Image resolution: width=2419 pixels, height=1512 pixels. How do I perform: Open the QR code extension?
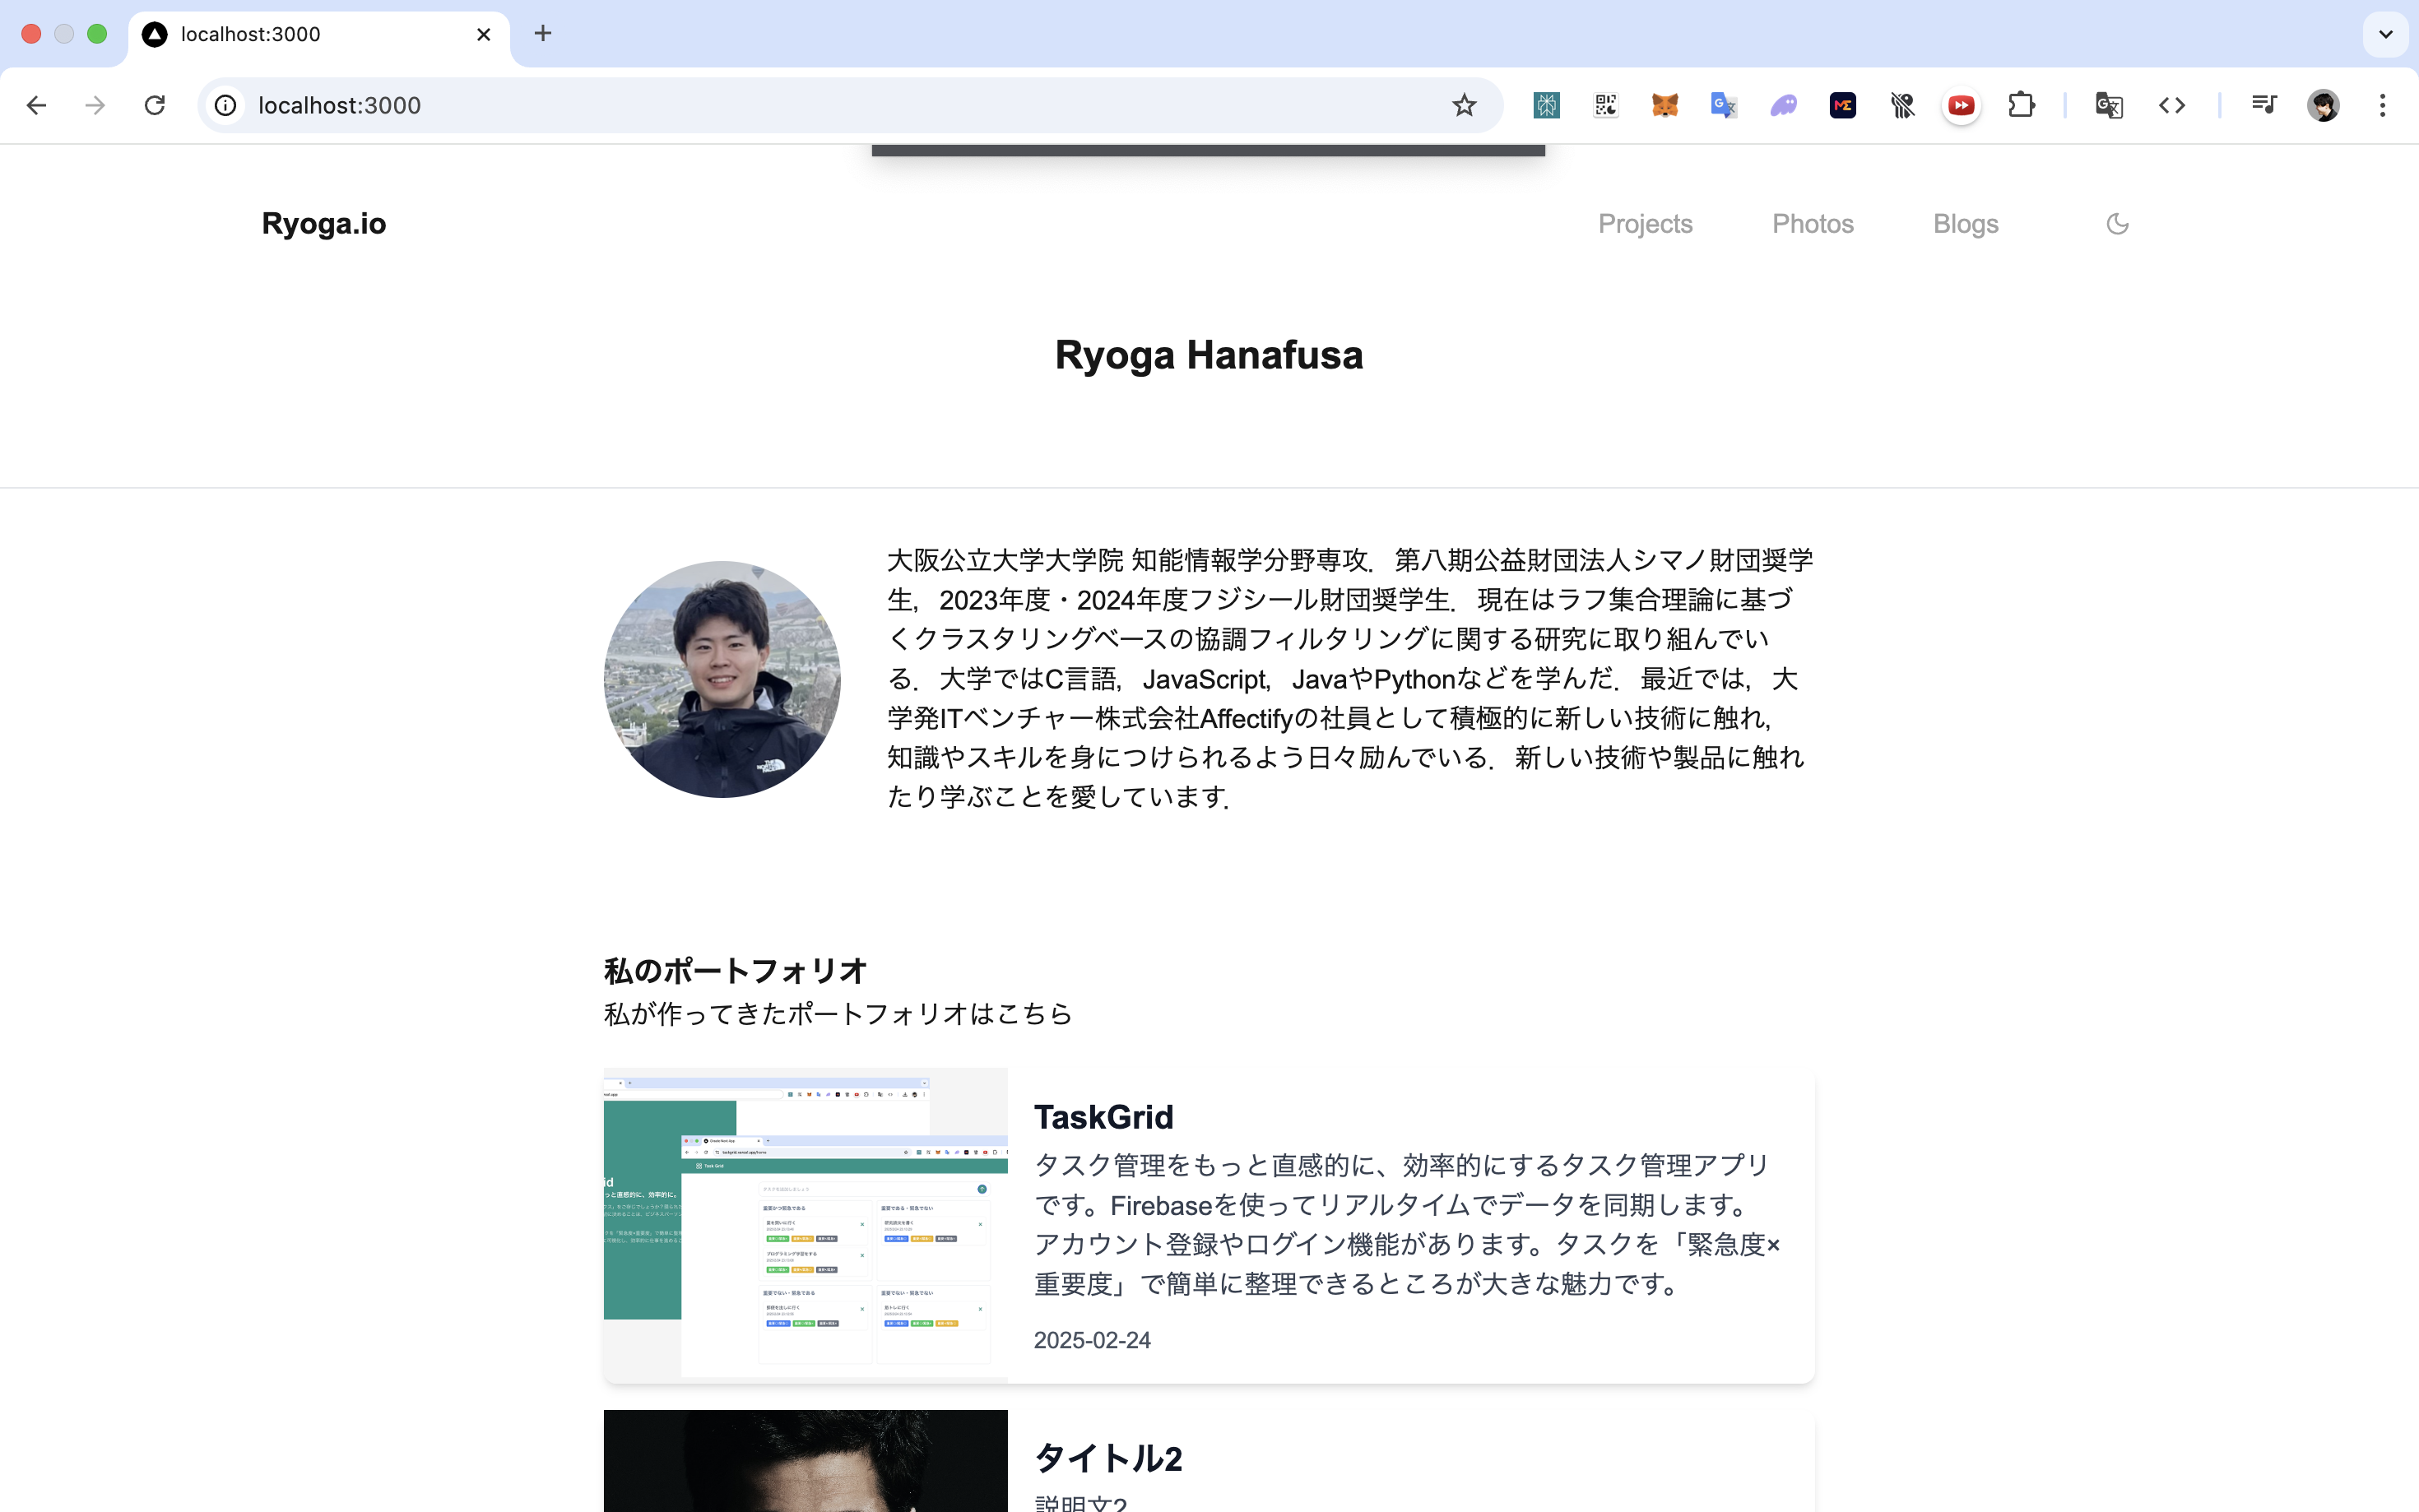pyautogui.click(x=1605, y=105)
